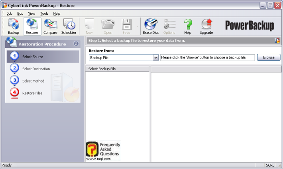
Task: Open the Compare tool
Action: pos(50,27)
